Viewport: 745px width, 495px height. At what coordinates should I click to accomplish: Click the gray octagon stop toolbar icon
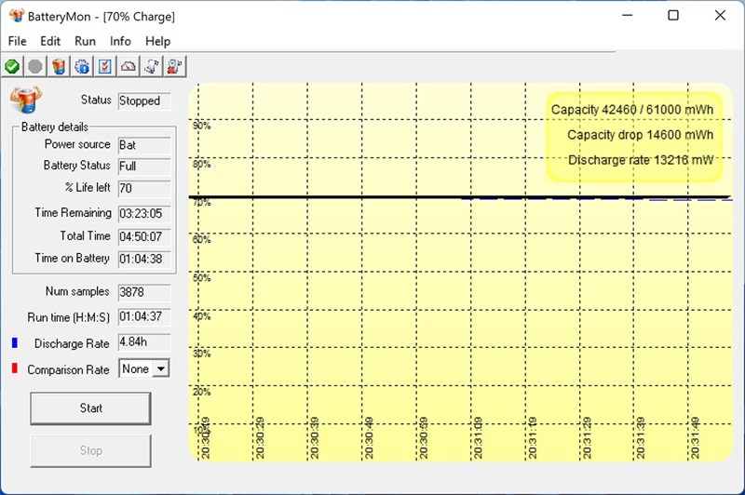[35, 66]
